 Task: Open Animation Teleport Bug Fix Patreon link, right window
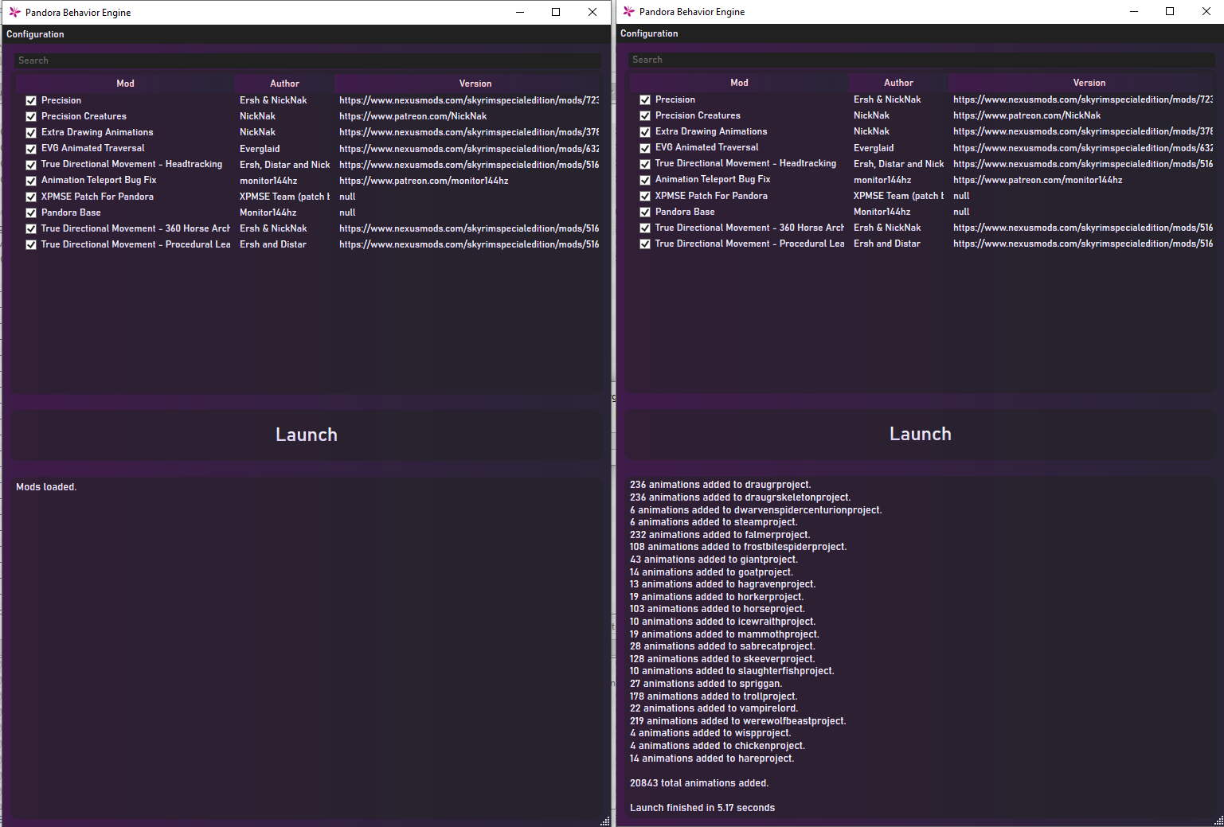point(1038,180)
